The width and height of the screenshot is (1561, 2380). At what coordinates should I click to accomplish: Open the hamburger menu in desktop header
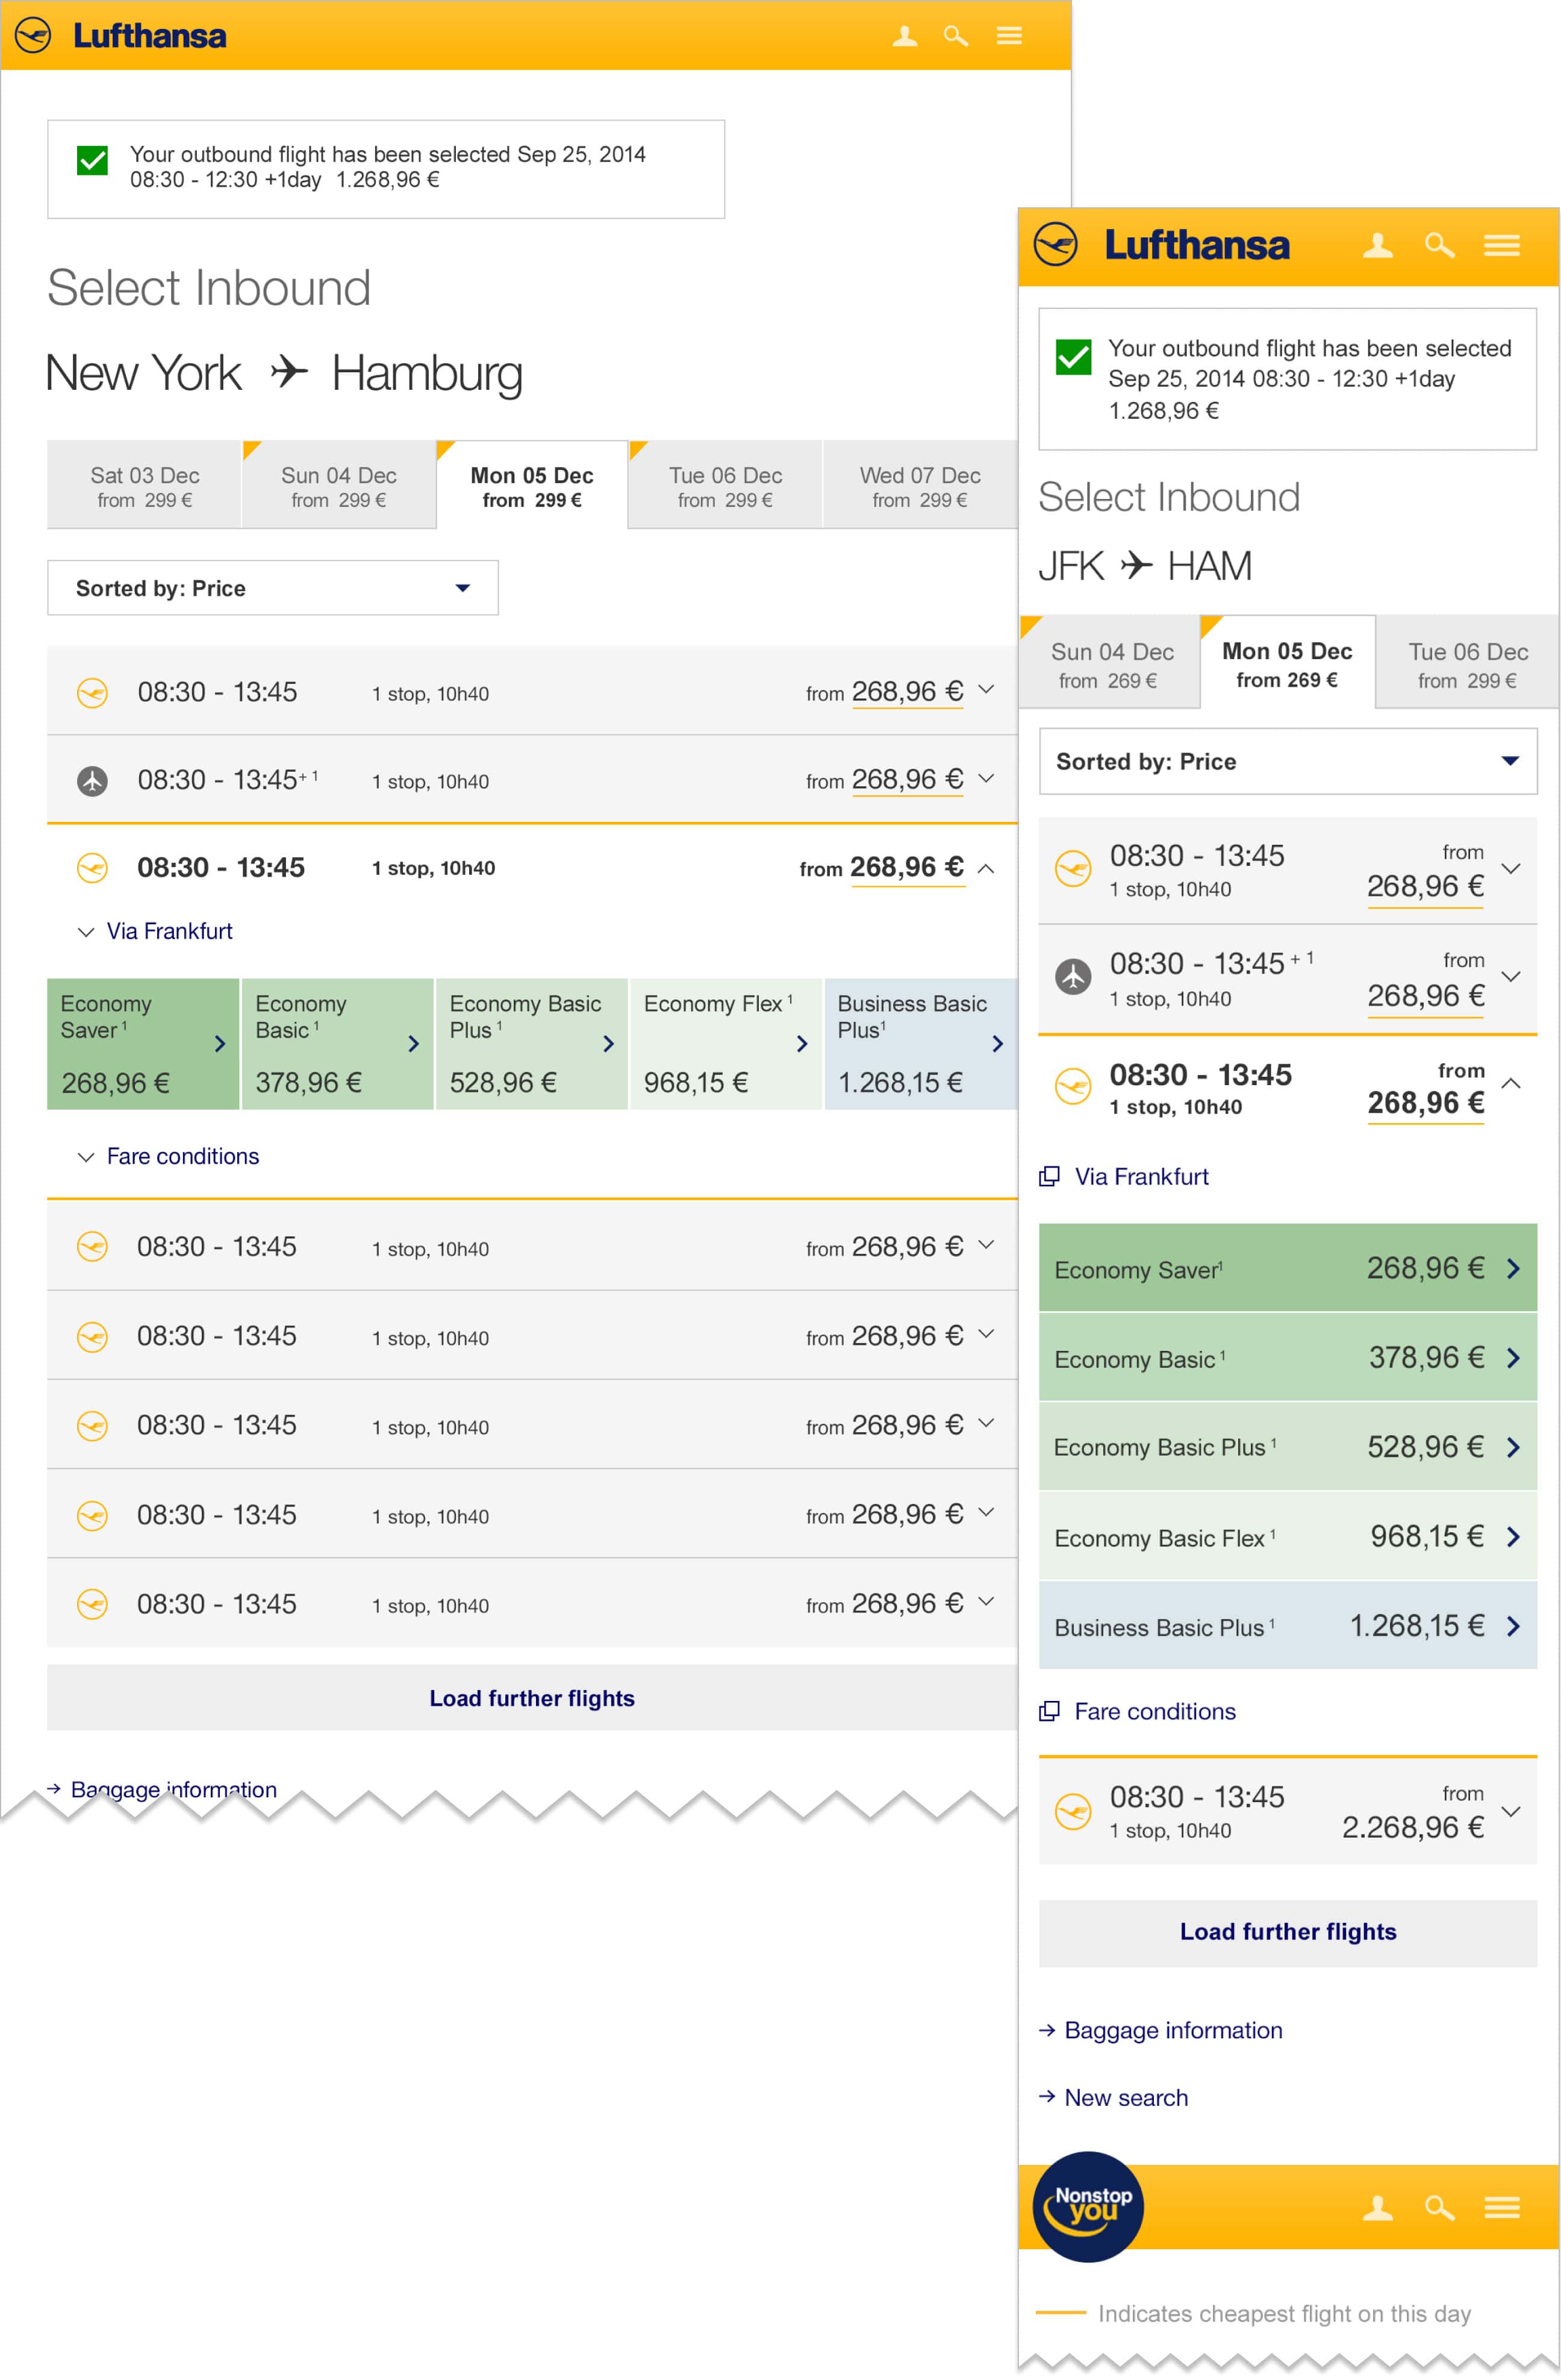(x=1008, y=36)
